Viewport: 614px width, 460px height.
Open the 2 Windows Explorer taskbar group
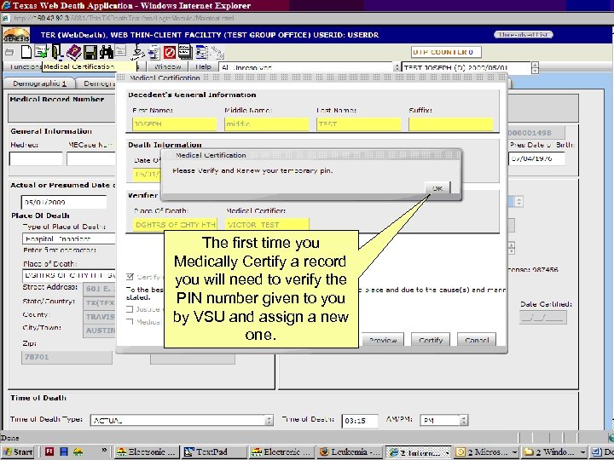554,451
